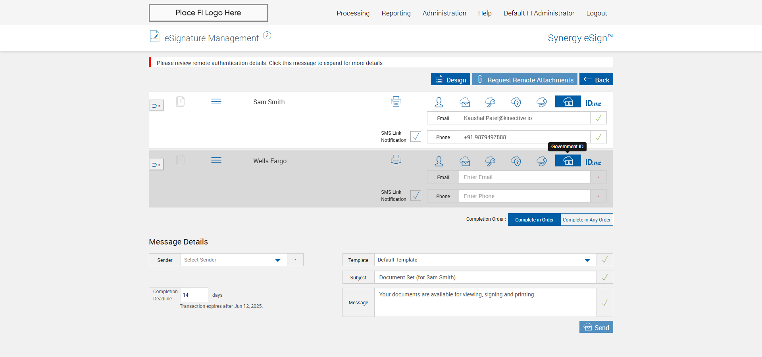Select email authentication icon for Sam Smith
762x357 pixels.
(x=465, y=103)
